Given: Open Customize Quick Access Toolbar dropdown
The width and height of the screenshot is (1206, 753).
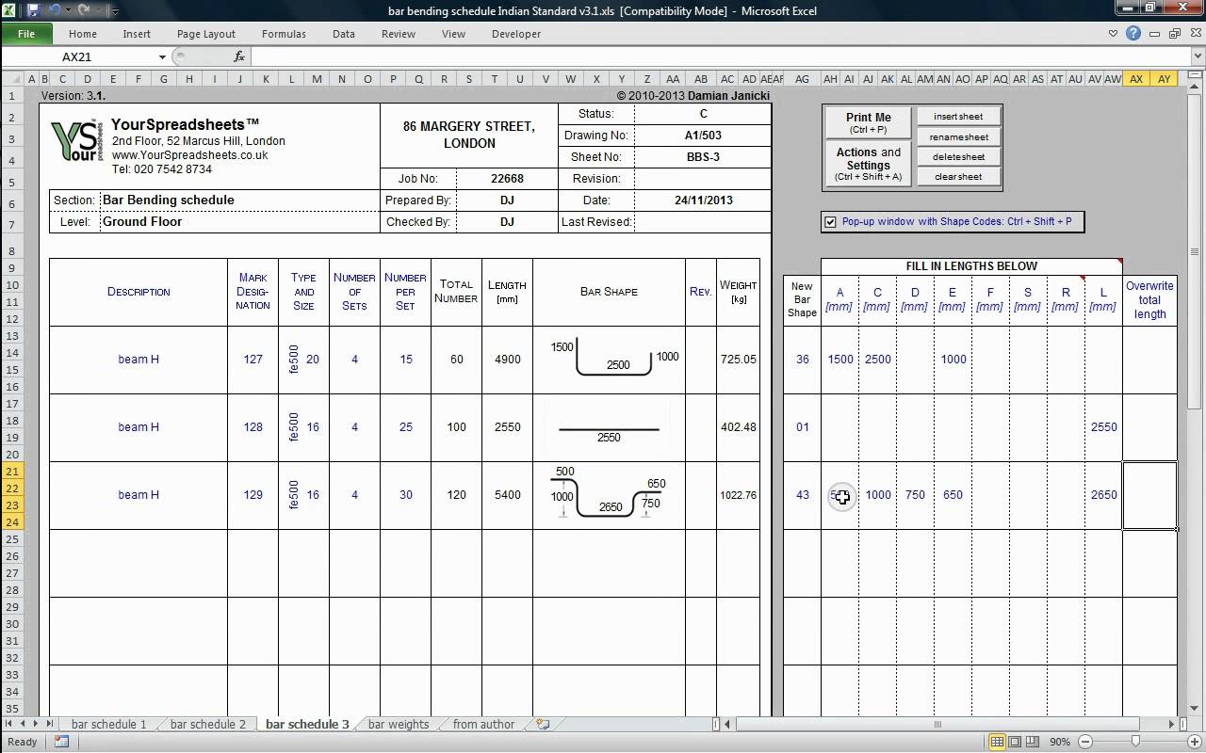Looking at the screenshot, I should (115, 12).
